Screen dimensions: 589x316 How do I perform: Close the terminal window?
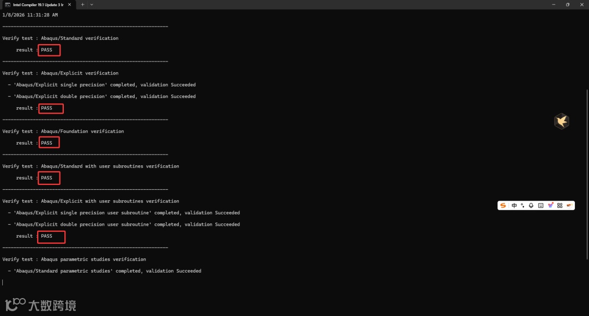pos(582,5)
